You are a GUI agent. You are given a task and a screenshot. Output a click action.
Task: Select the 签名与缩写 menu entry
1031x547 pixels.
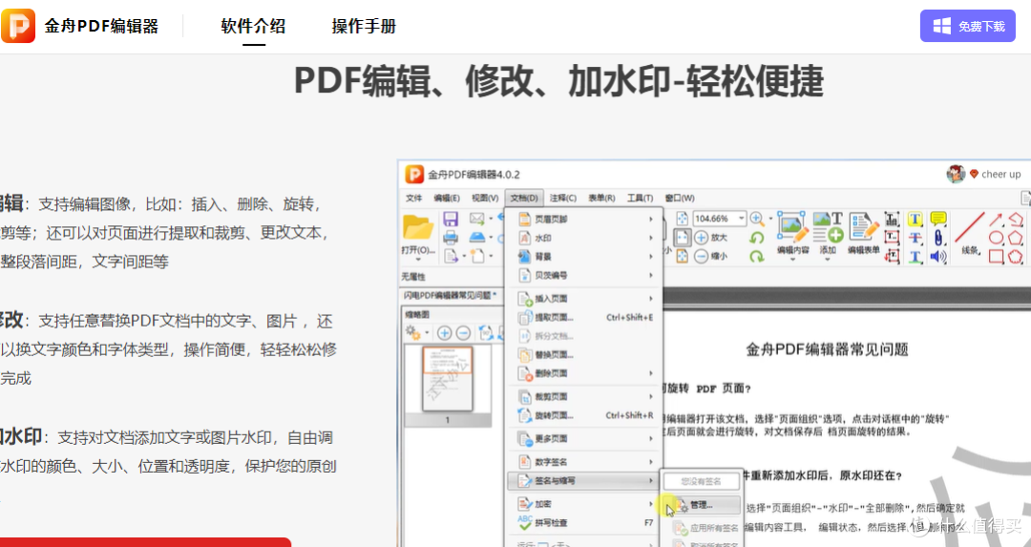pos(584,480)
